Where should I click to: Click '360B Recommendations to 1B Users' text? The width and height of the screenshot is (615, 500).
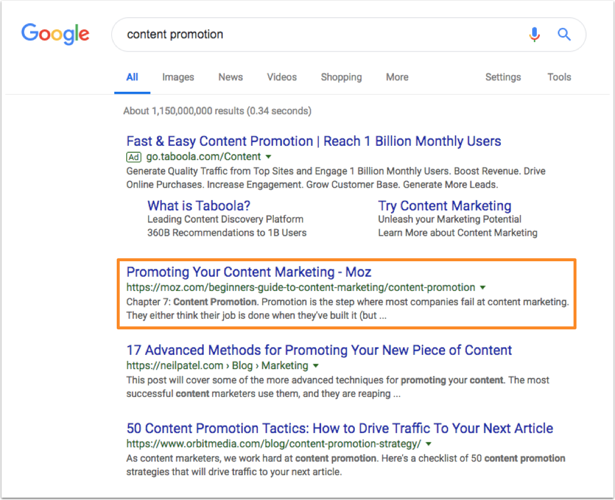pos(227,233)
